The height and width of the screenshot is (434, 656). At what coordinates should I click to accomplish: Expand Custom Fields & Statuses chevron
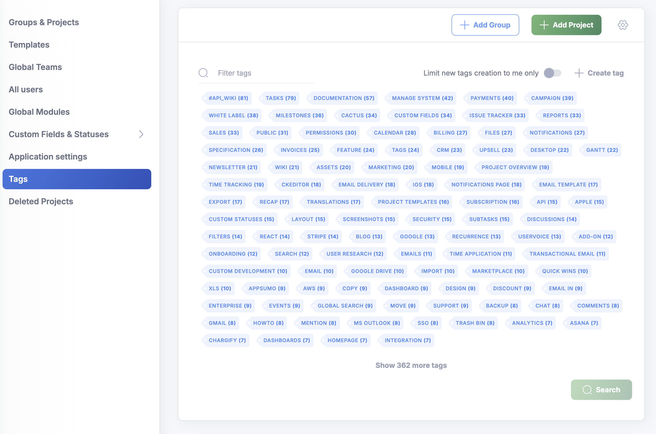click(141, 134)
